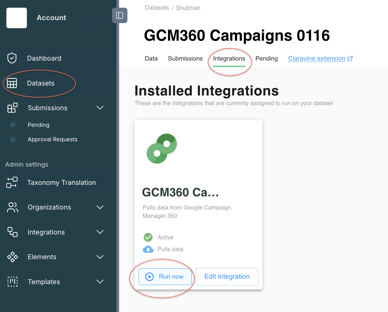
Task: Click the Pulls data status text
Action: (170, 249)
